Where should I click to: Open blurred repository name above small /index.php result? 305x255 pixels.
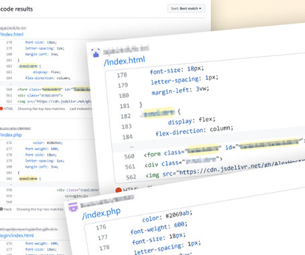[x=15, y=129]
